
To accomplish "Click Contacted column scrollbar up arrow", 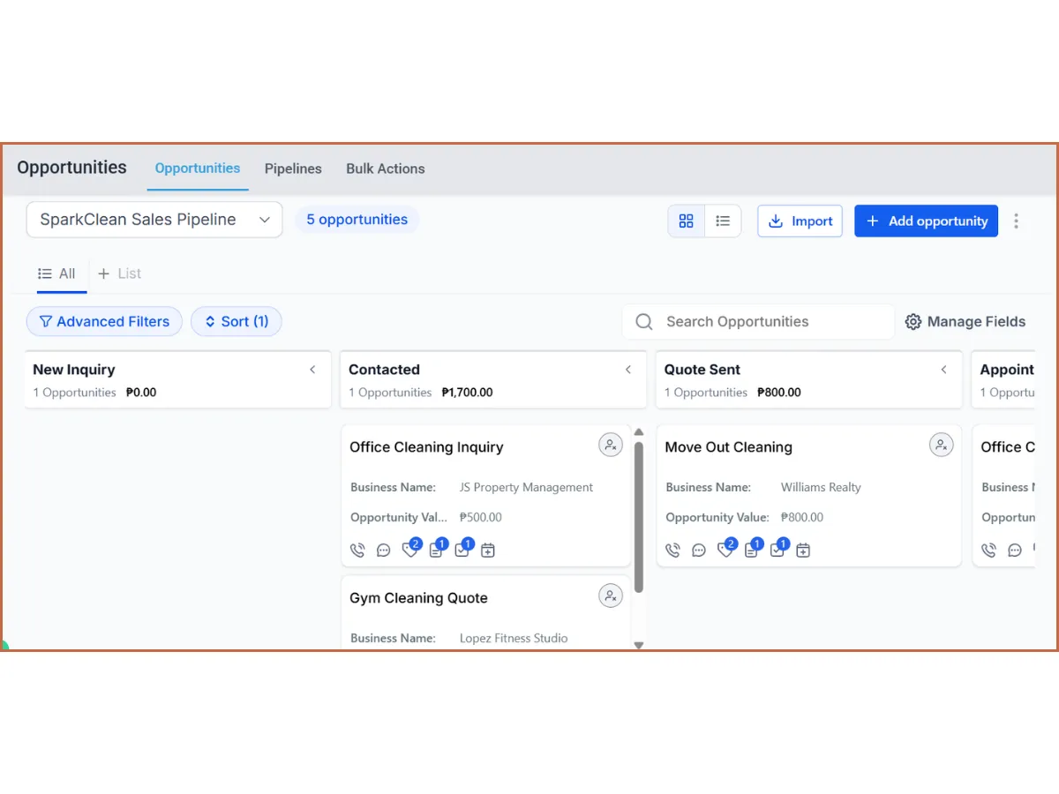I will (639, 432).
